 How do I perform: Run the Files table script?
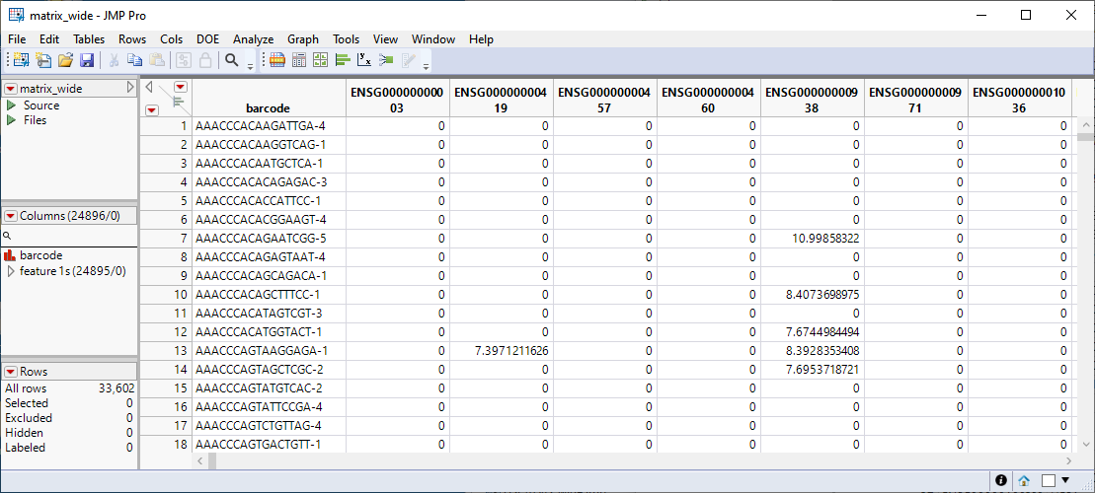coord(11,120)
